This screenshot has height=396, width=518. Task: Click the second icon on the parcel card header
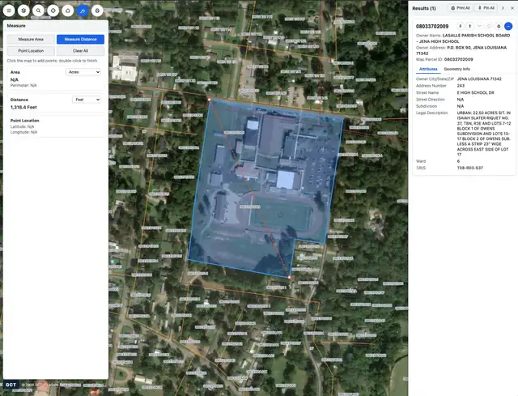[470, 26]
